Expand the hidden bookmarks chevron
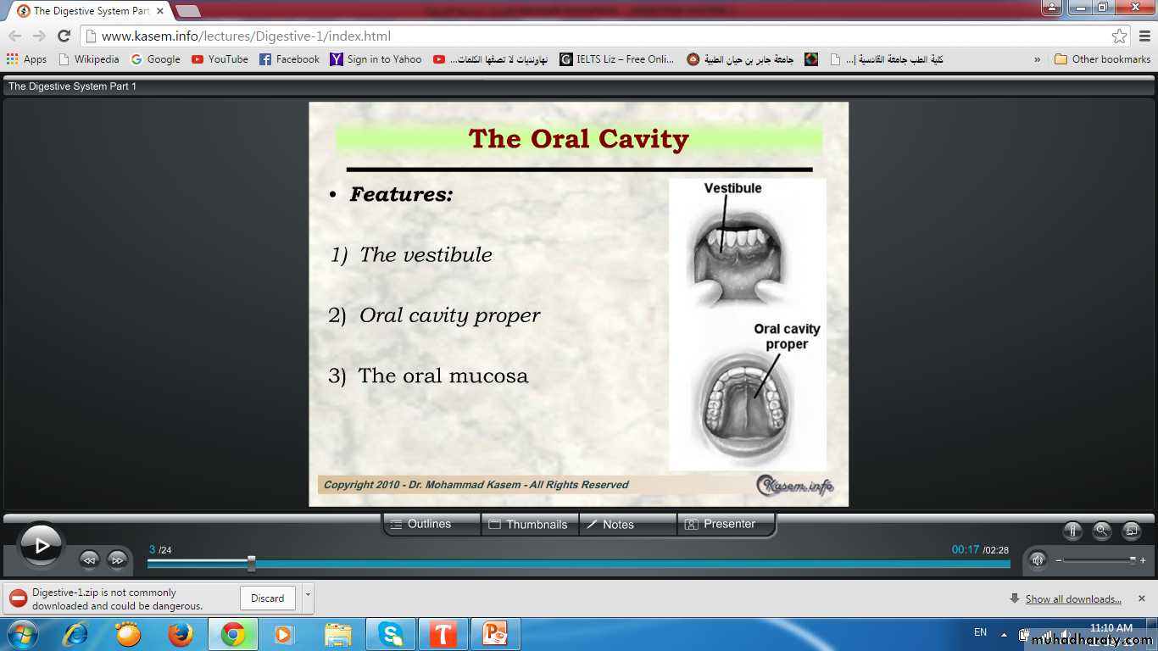 tap(1037, 59)
